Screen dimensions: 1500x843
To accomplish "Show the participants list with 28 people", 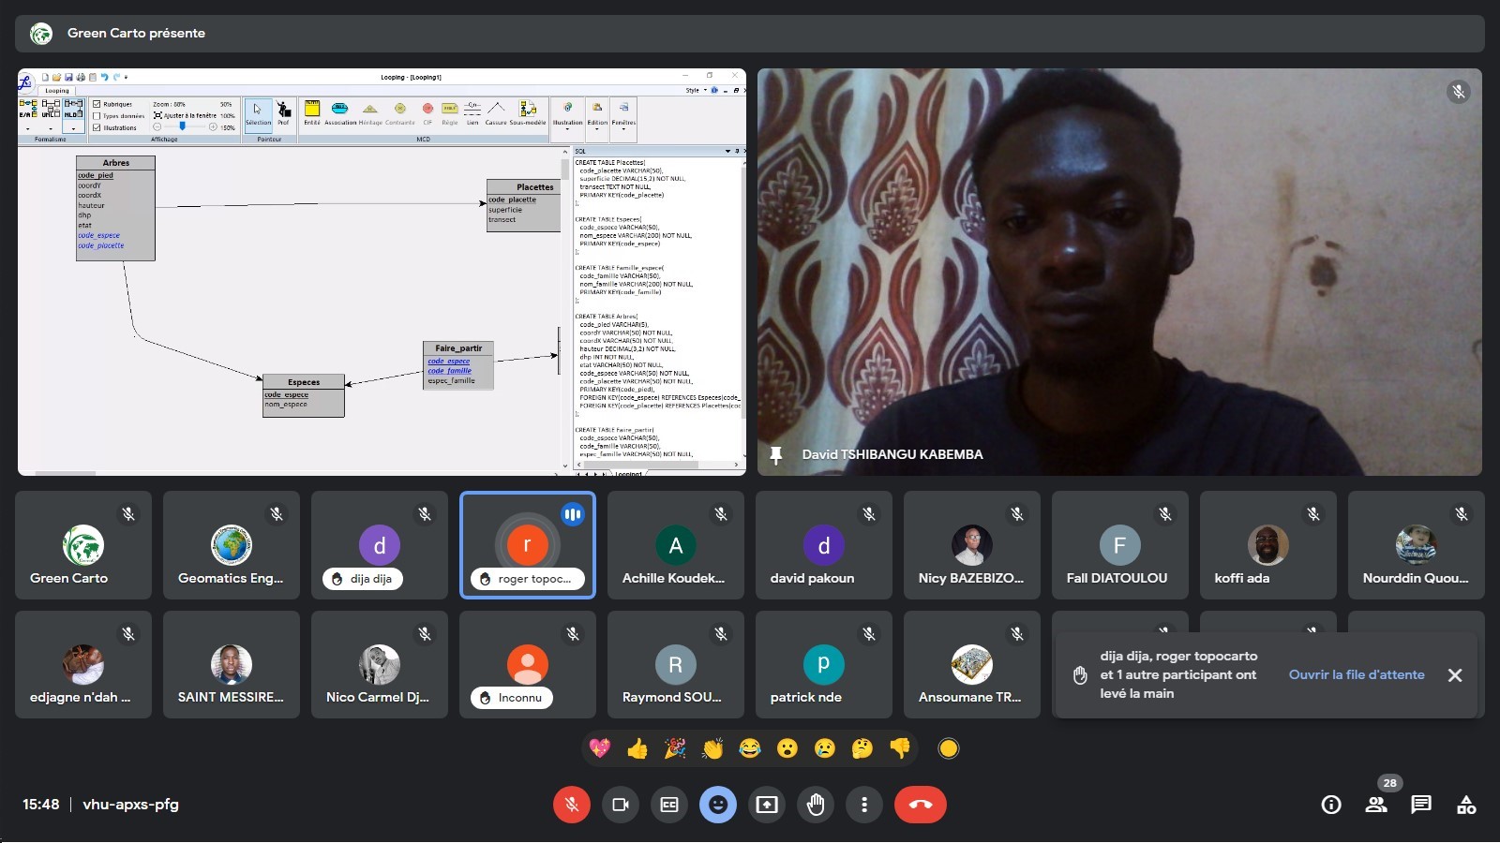I will point(1376,805).
